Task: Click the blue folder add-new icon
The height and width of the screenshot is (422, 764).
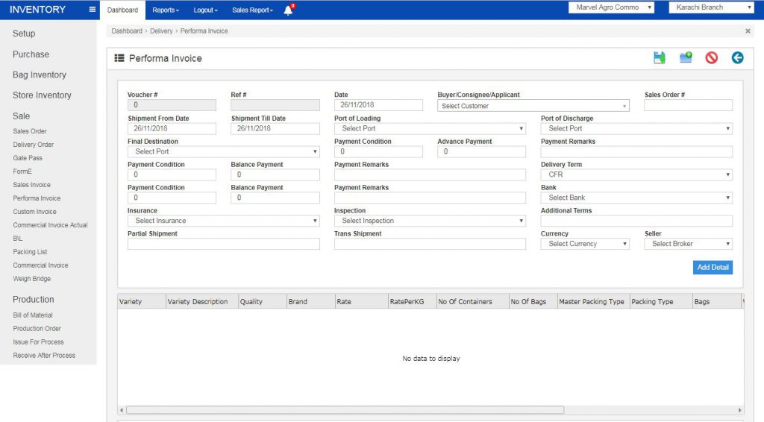Action: pyautogui.click(x=686, y=58)
